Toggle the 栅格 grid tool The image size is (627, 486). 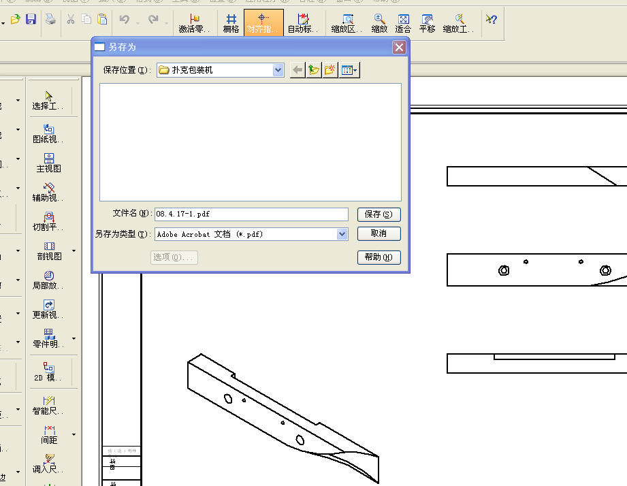(x=231, y=23)
